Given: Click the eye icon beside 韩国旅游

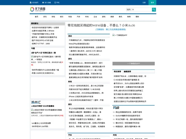Looking at the screenshot, I should click(x=114, y=127).
